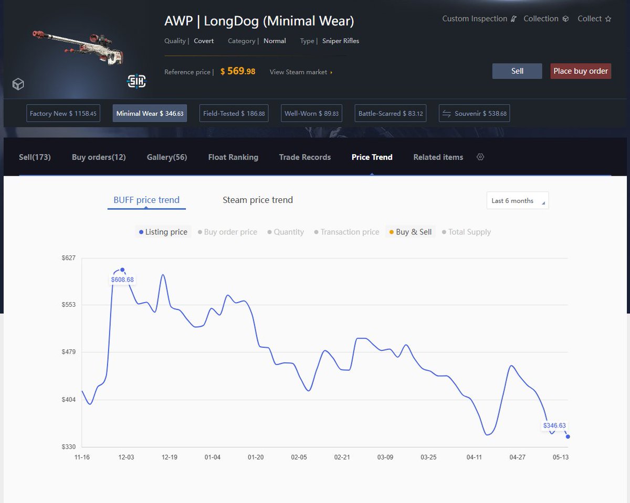Select the Price Trend tab
Viewport: 630px width, 503px height.
coord(372,157)
